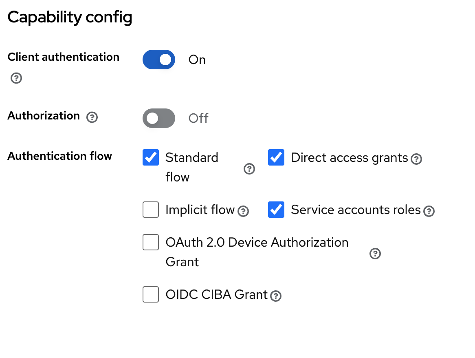Uncheck the Standard flow checkbox
This screenshot has width=475, height=358.
point(150,157)
